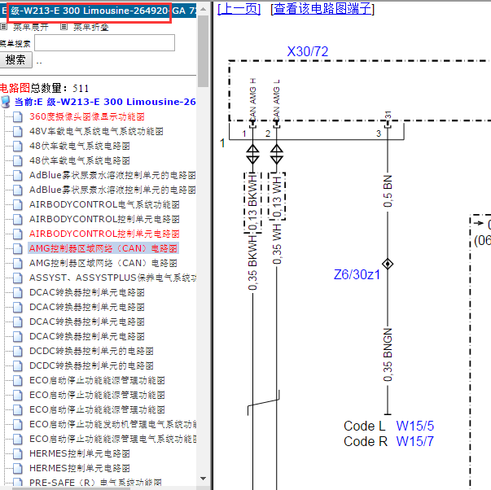This screenshot has width=491, height=490.
Task: Open the first DCAC转换器控制单元电路图 entry
Action: [87, 292]
